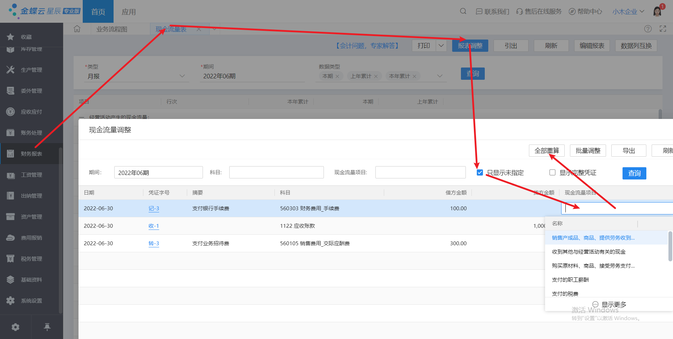
Task: Click the dropdown list scrollbar
Action: 670,246
